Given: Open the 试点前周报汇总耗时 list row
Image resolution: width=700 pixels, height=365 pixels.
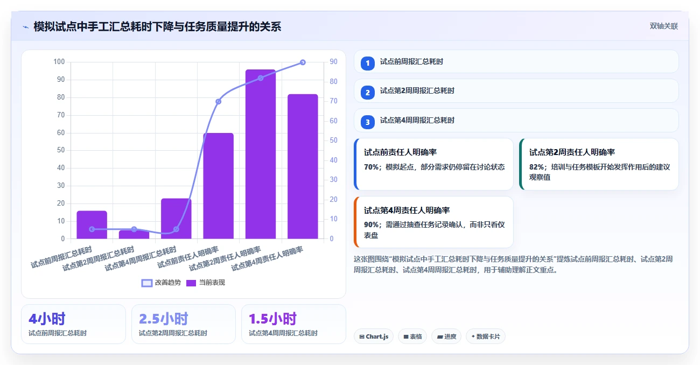Looking at the screenshot, I should [x=516, y=61].
